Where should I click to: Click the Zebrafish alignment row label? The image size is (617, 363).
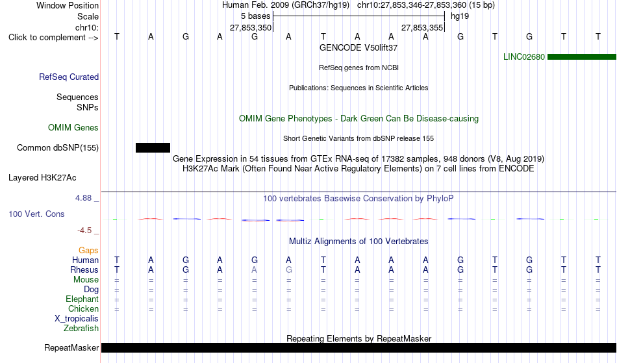click(81, 329)
